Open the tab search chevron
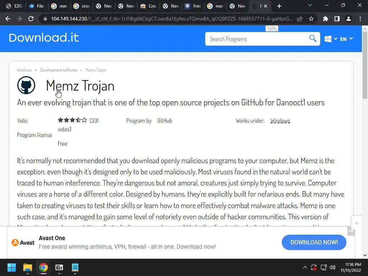Viewport: 368px width, 276px height. pos(310,5)
